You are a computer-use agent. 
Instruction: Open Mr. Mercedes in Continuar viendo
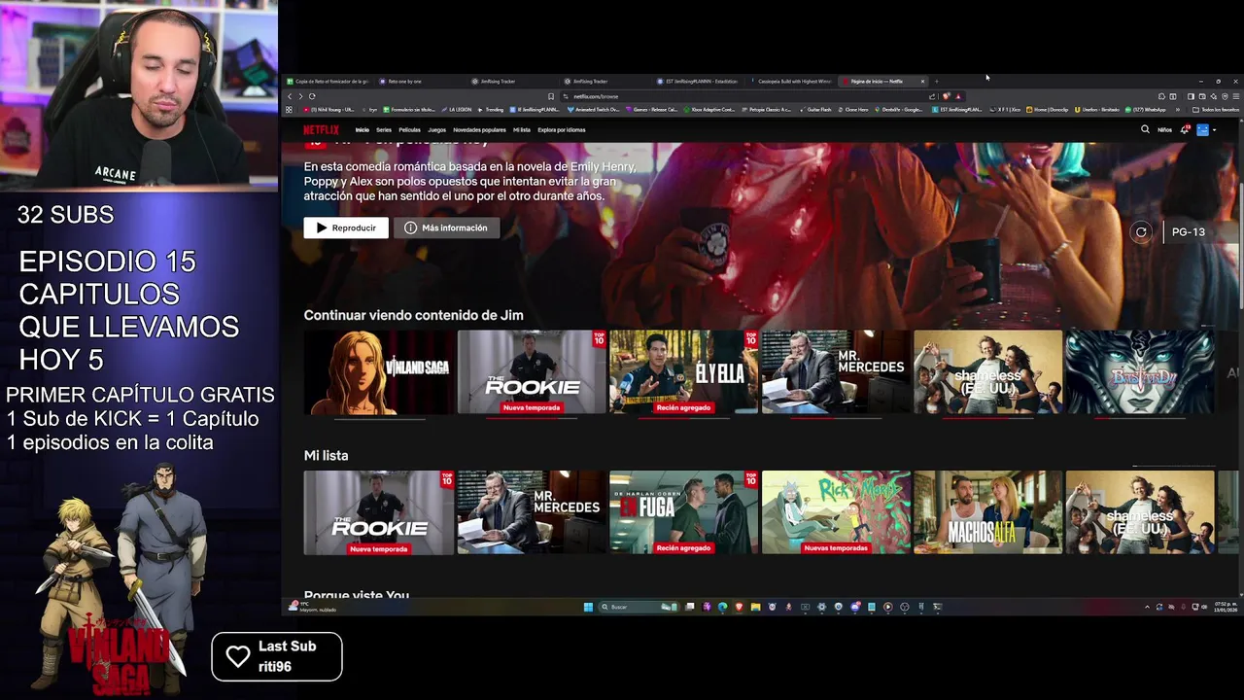(836, 372)
